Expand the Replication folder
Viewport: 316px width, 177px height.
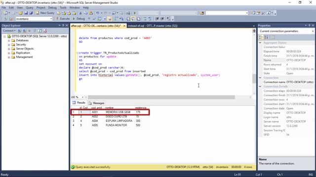[x=9, y=53]
